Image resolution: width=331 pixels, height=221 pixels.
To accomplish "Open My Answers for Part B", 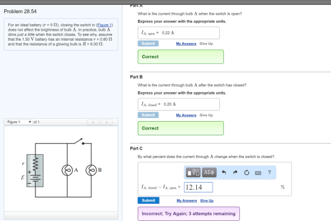I will click(x=186, y=115).
